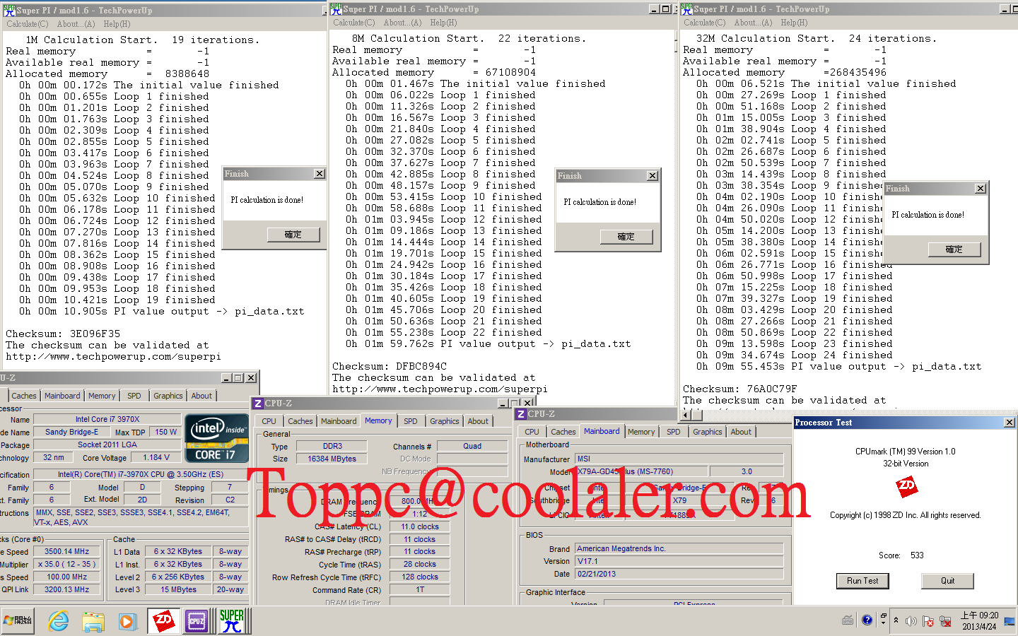The width and height of the screenshot is (1018, 636).
Task: Click Run Test in Processor Test
Action: point(862,581)
